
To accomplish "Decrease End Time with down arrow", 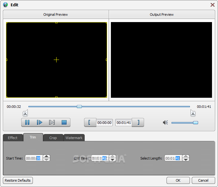I will (x=112, y=160).
